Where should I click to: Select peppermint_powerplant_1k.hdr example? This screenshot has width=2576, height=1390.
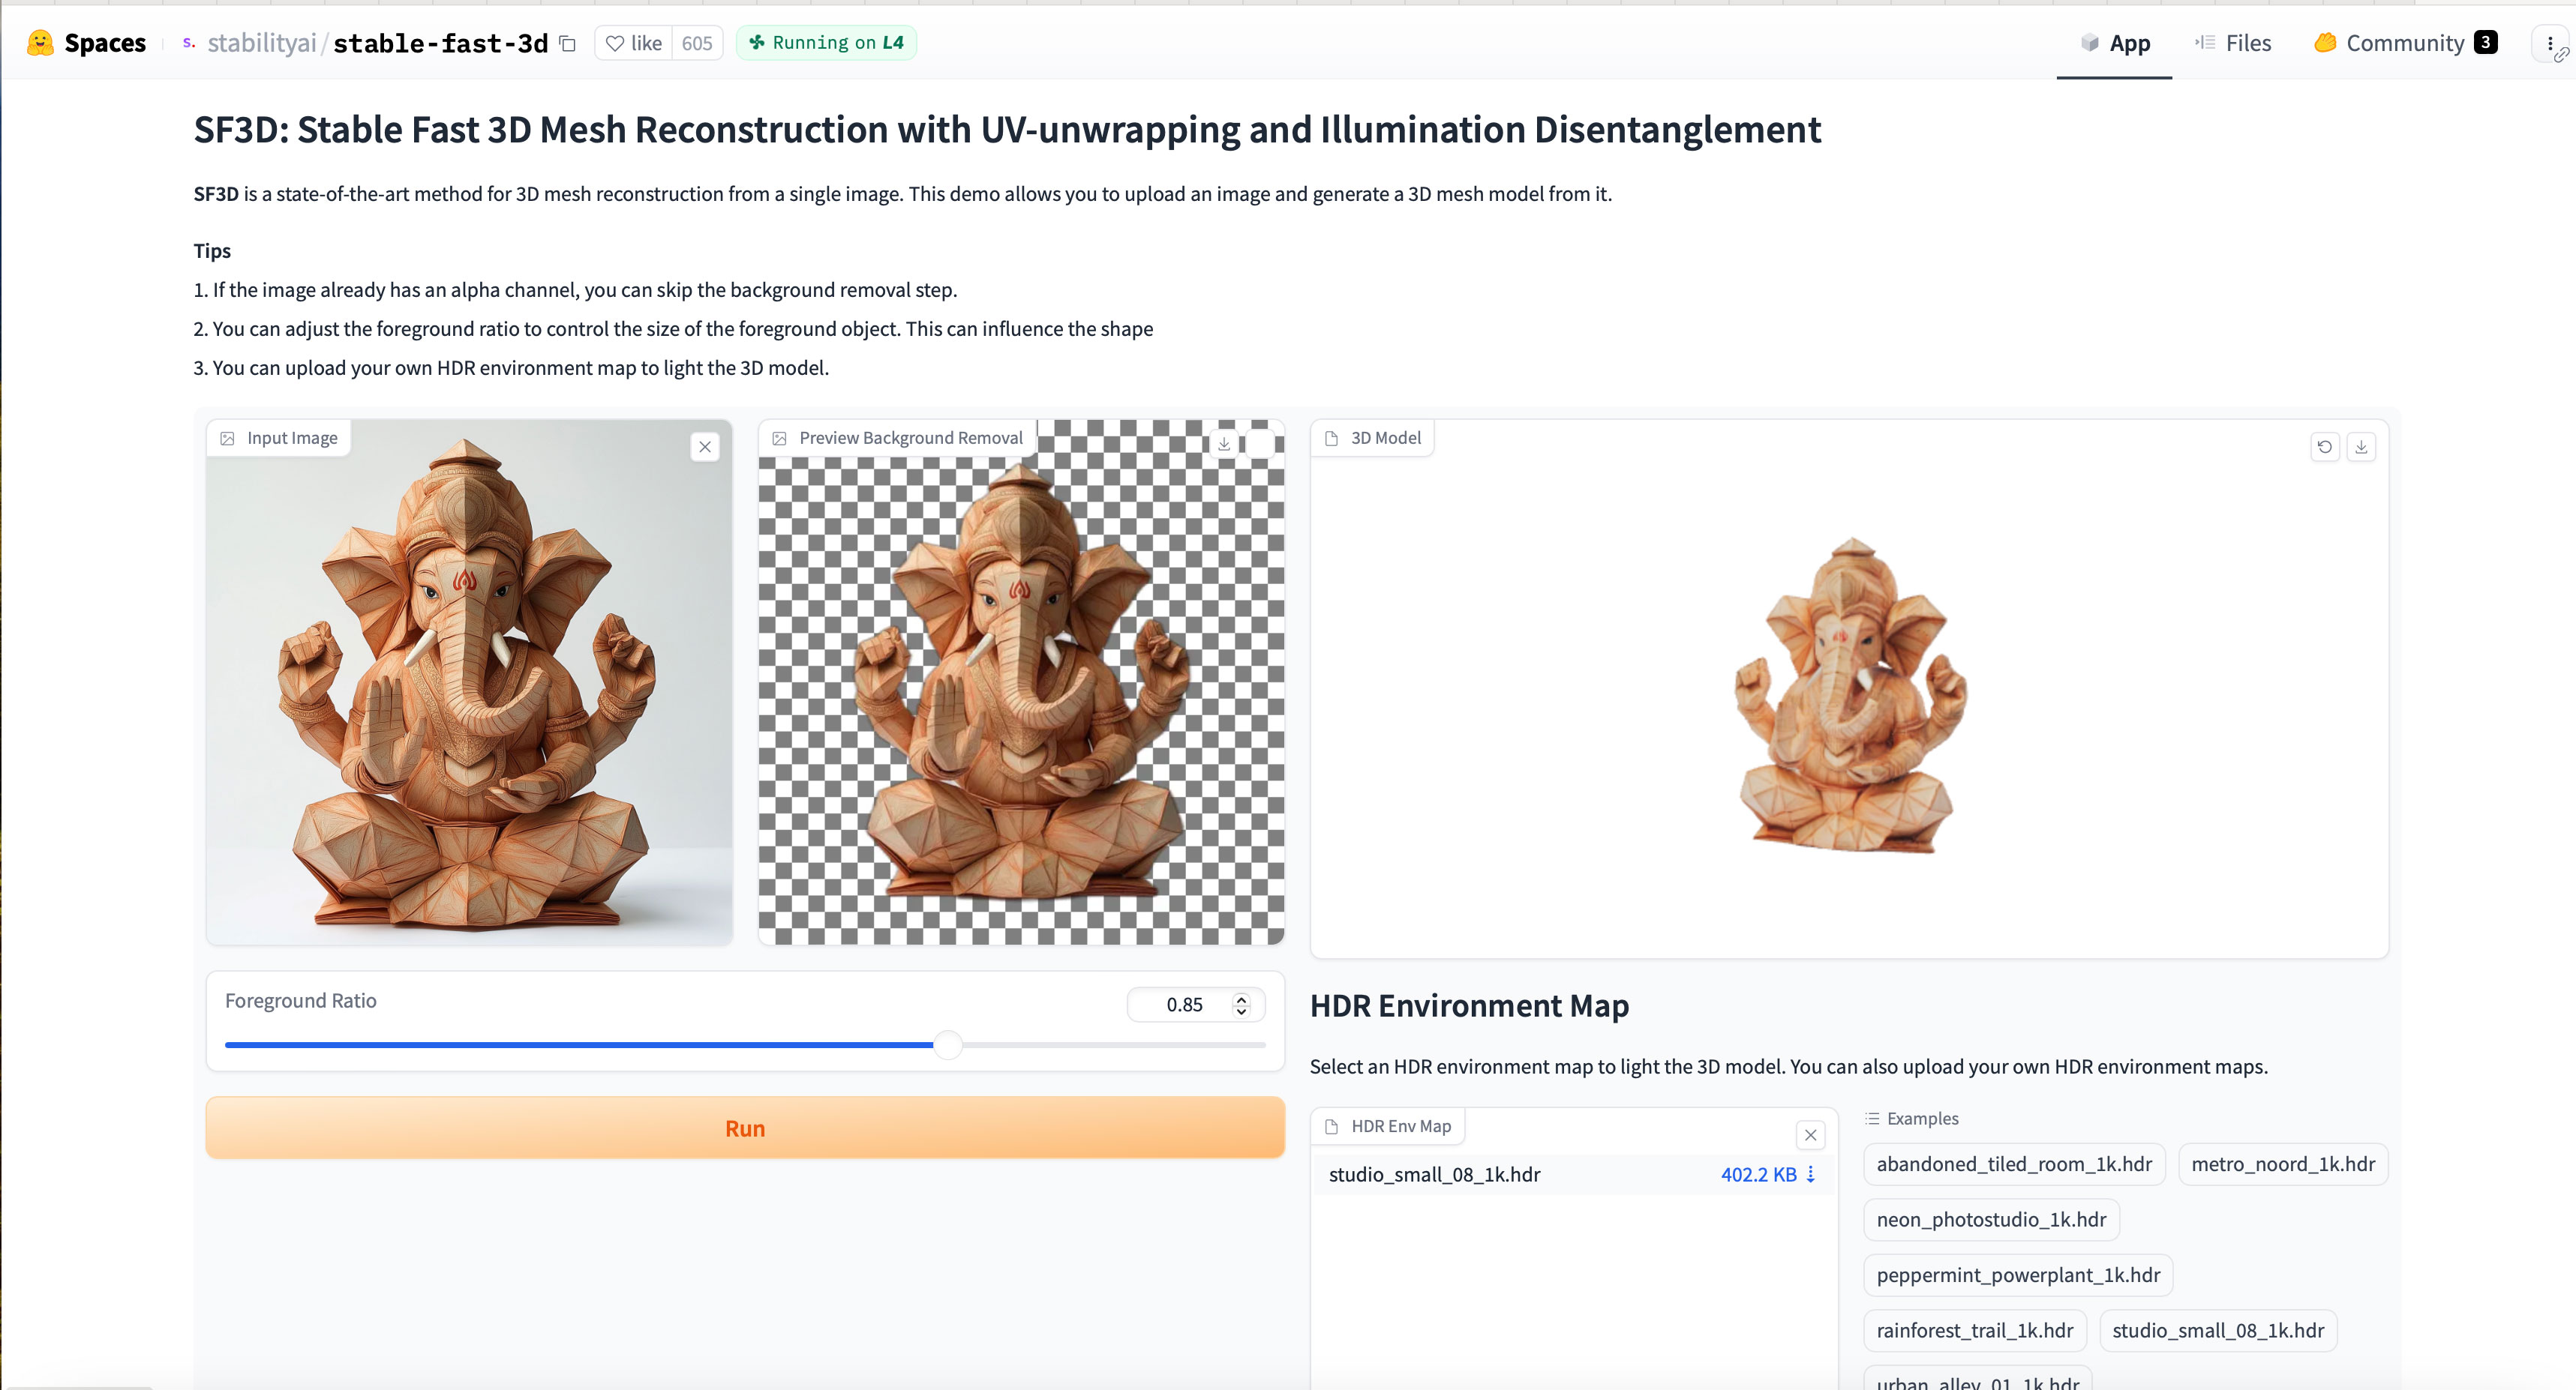click(x=2018, y=1275)
